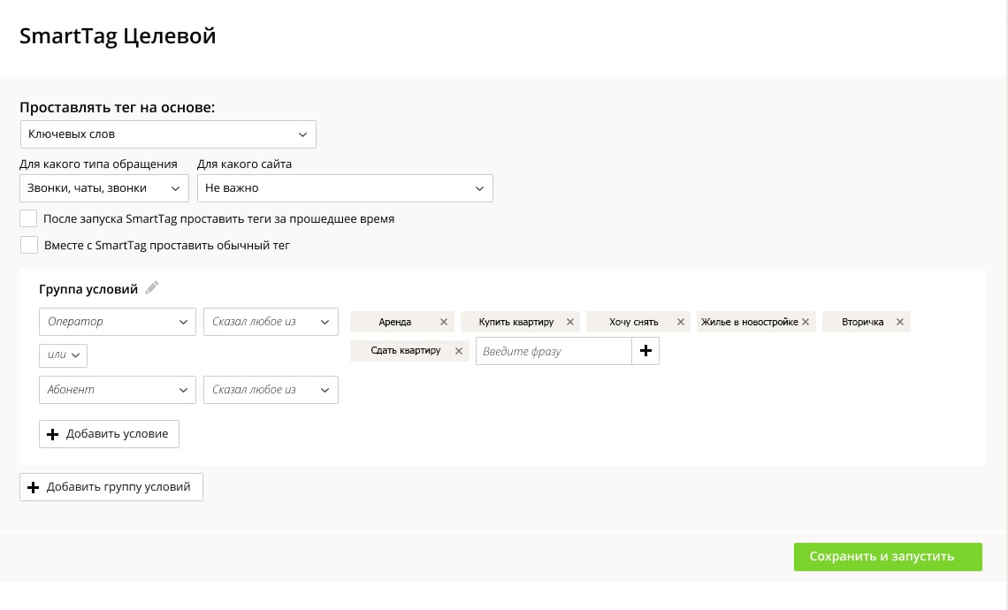This screenshot has height=610, width=1008.
Task: Open the Оператор speaker dropdown
Action: (118, 322)
